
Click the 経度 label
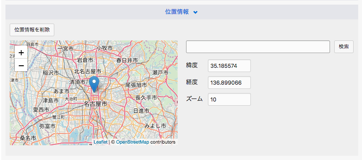coord(192,83)
